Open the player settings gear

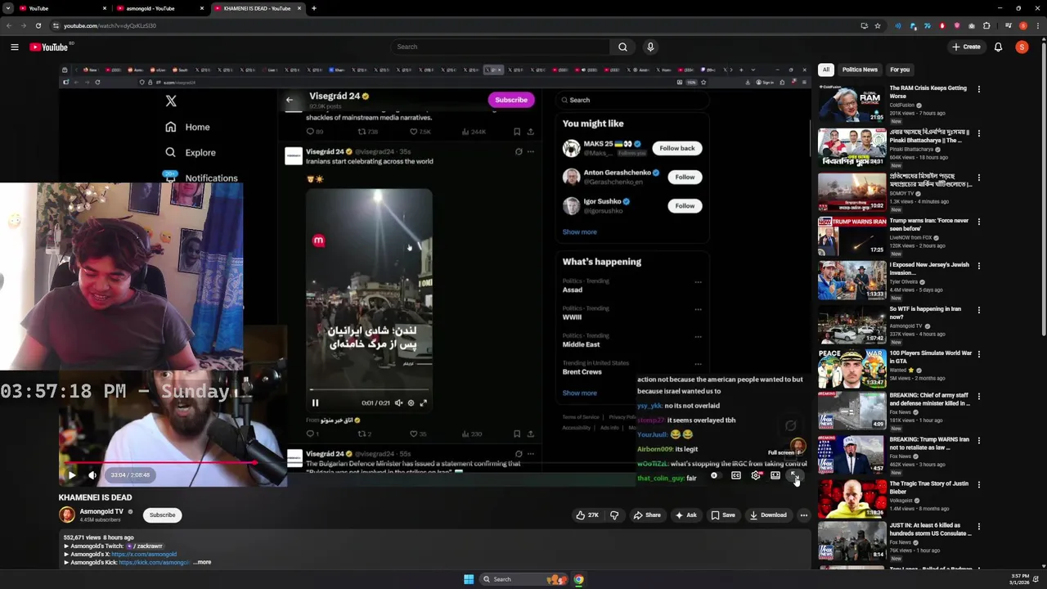point(756,475)
